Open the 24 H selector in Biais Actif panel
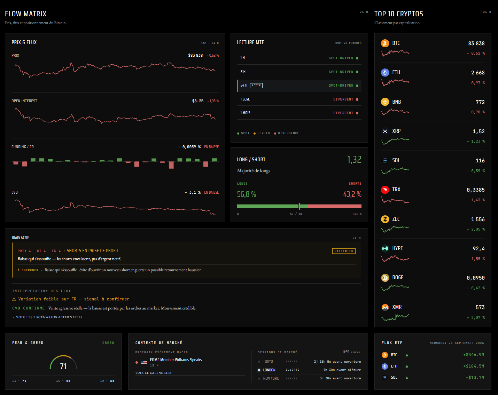 (x=357, y=238)
